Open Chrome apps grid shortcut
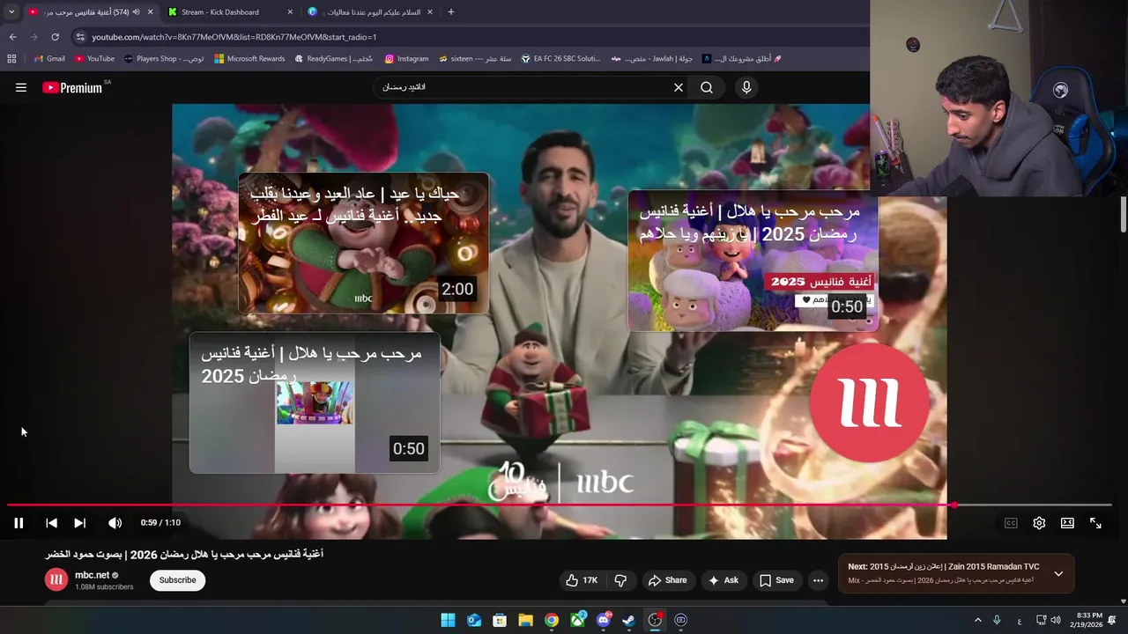Screen dimensions: 1128x634 [11, 59]
